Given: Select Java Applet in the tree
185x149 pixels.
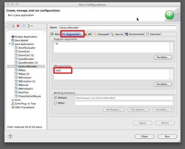Looking at the screenshot, I should [21, 40].
